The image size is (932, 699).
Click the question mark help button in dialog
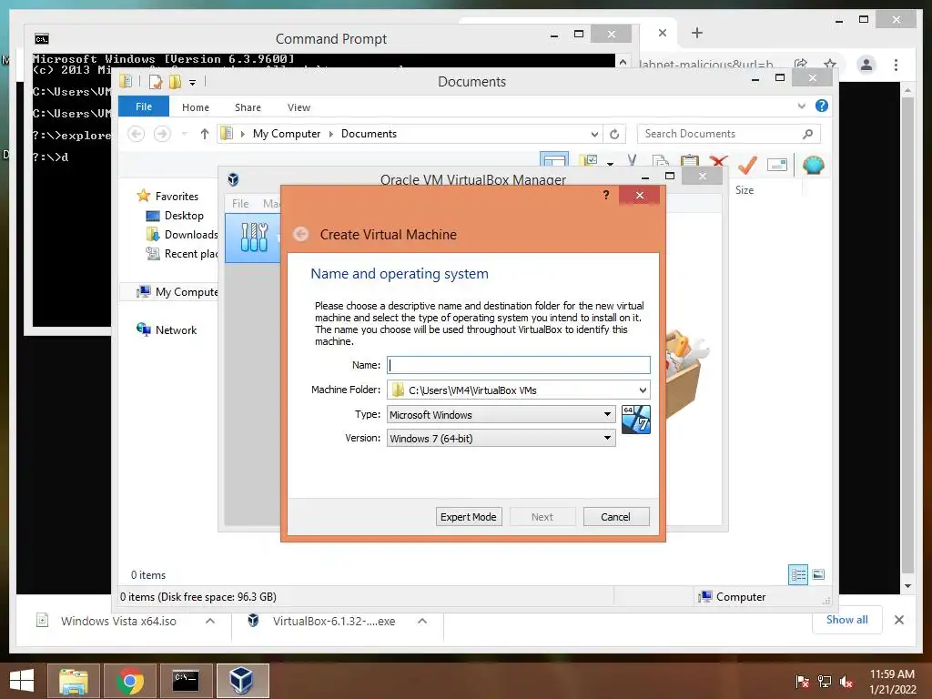pyautogui.click(x=605, y=195)
